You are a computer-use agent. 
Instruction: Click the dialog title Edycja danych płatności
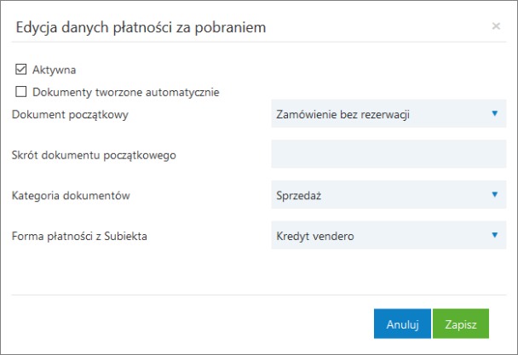tap(141, 27)
